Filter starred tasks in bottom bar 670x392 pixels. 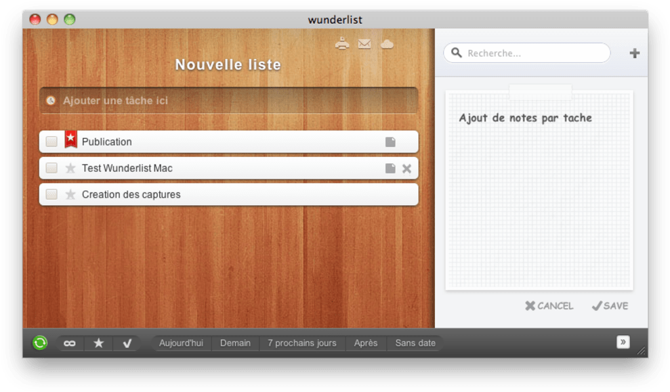[98, 343]
